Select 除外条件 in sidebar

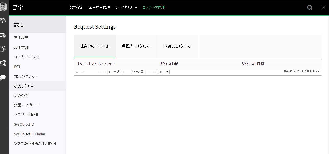coord(38,96)
